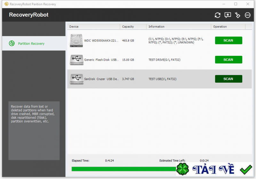256x179 pixels.
Task: Open the feedback star chat icon
Action: (228, 15)
